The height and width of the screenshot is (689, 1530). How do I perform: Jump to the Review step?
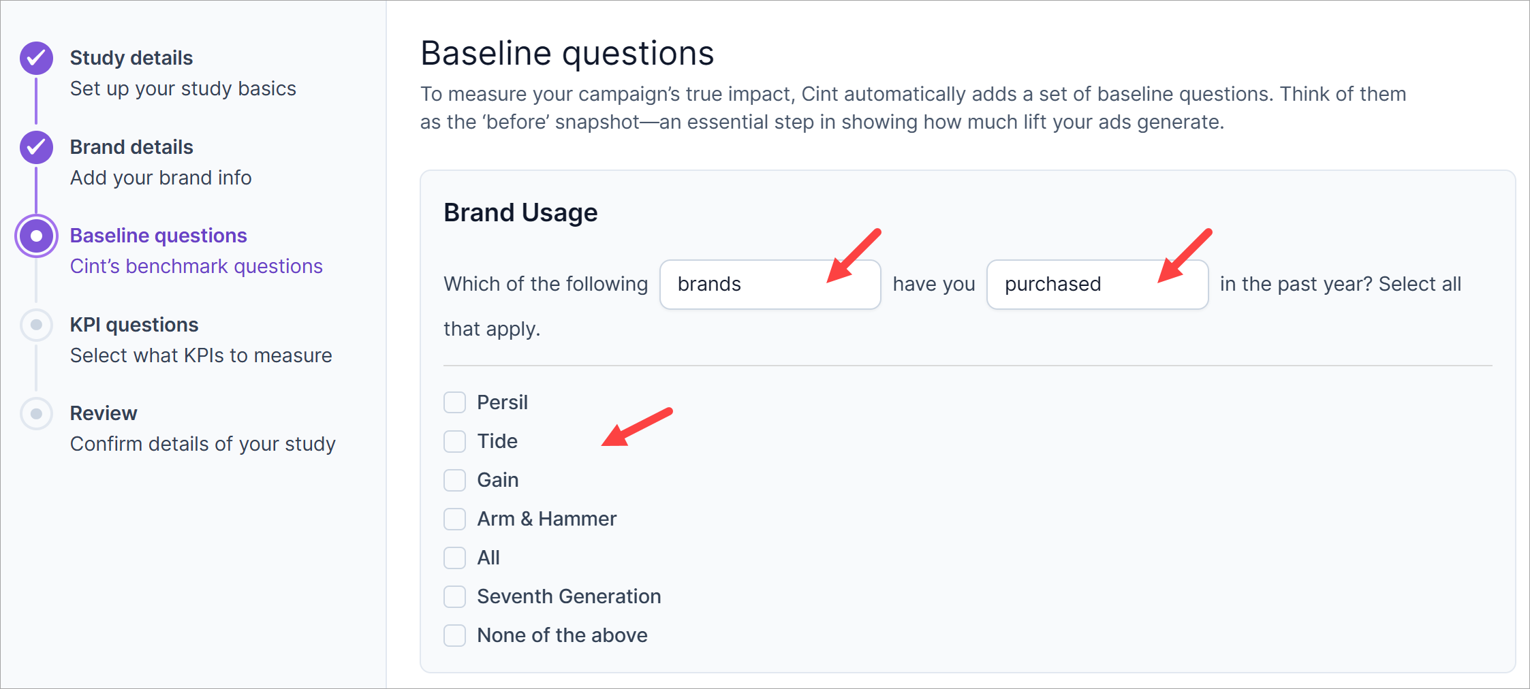click(104, 413)
